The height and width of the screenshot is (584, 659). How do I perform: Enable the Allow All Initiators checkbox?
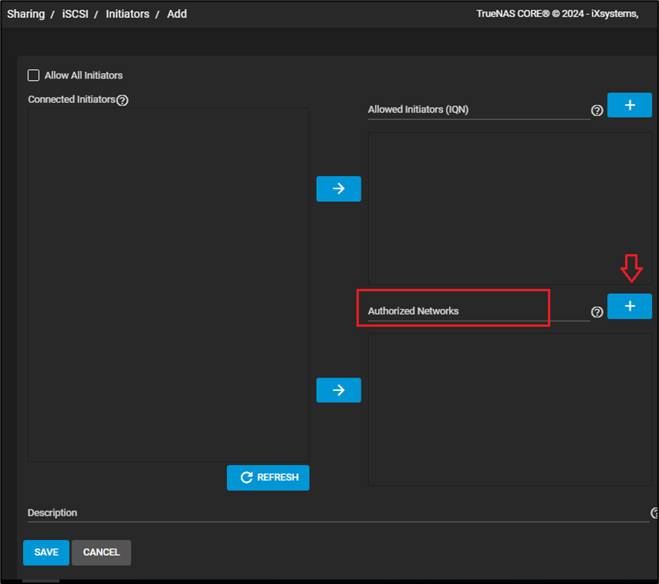point(33,75)
